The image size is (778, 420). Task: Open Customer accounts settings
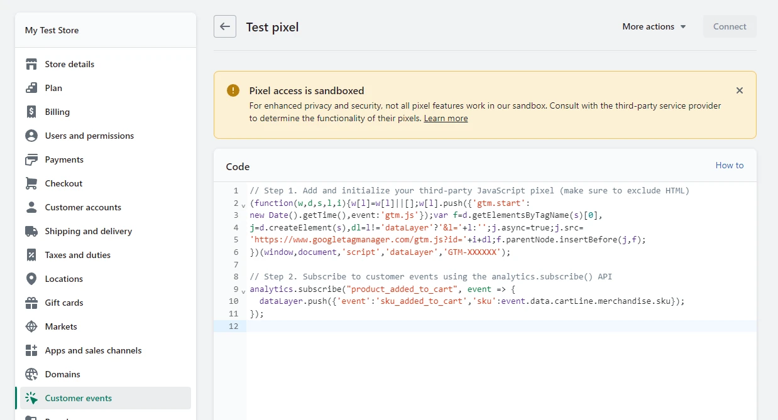(106, 207)
